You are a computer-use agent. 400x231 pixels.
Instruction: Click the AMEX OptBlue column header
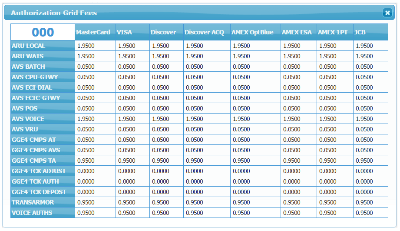tap(256, 32)
